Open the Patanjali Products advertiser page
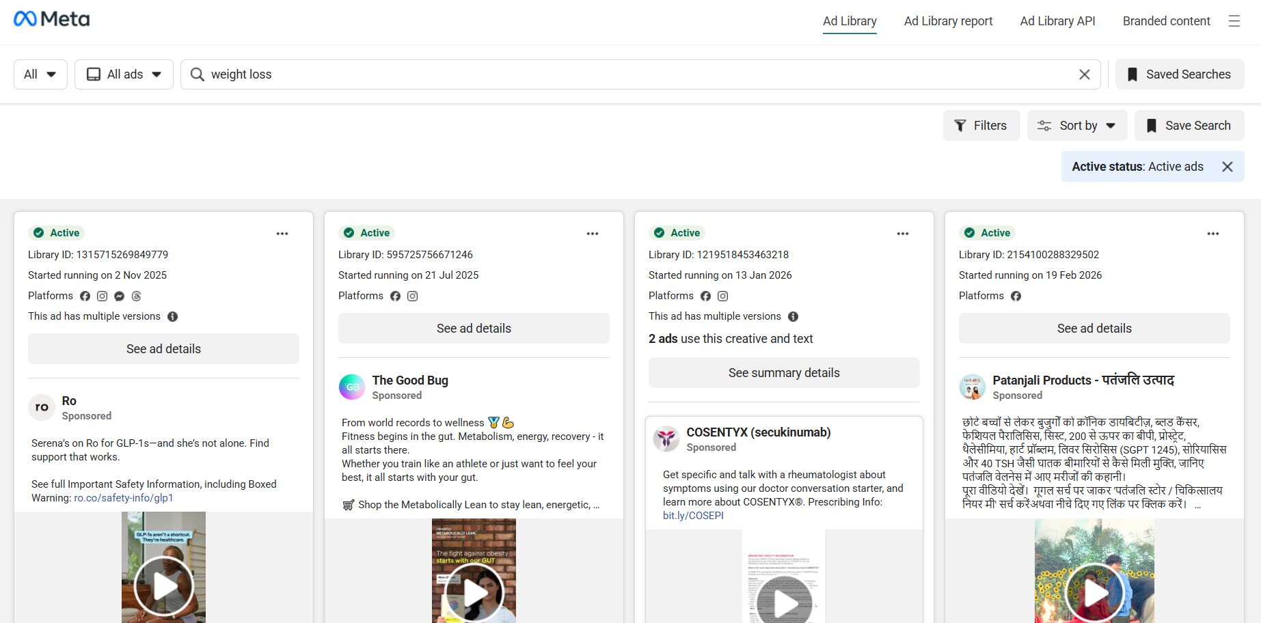 click(x=1083, y=380)
